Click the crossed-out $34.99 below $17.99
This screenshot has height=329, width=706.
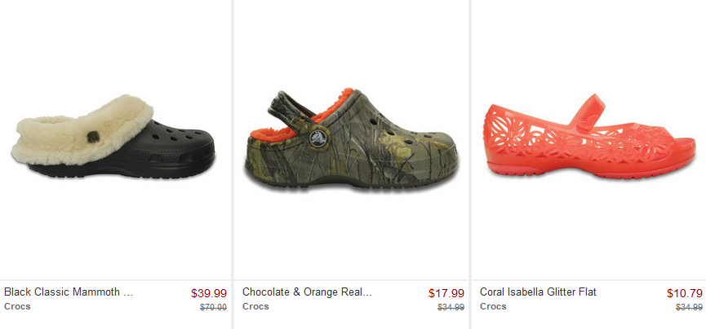pos(451,308)
